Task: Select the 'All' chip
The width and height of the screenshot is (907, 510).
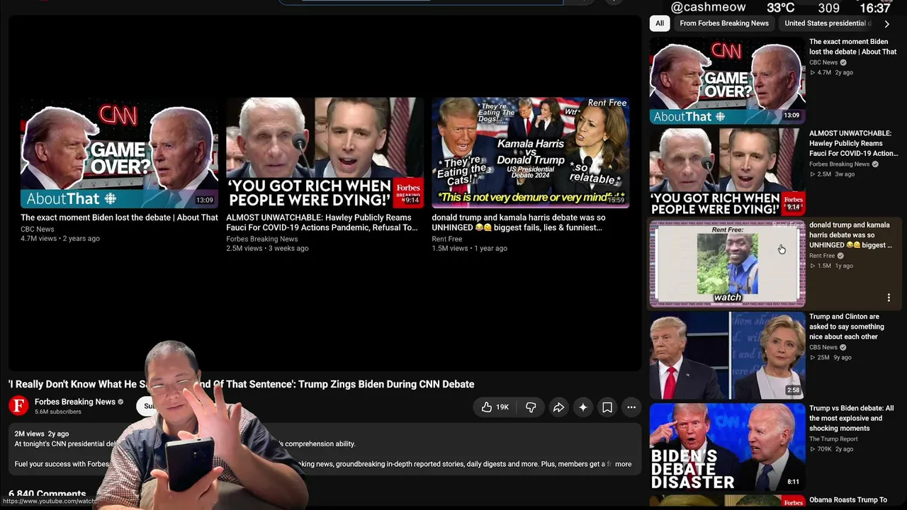Action: 660,23
